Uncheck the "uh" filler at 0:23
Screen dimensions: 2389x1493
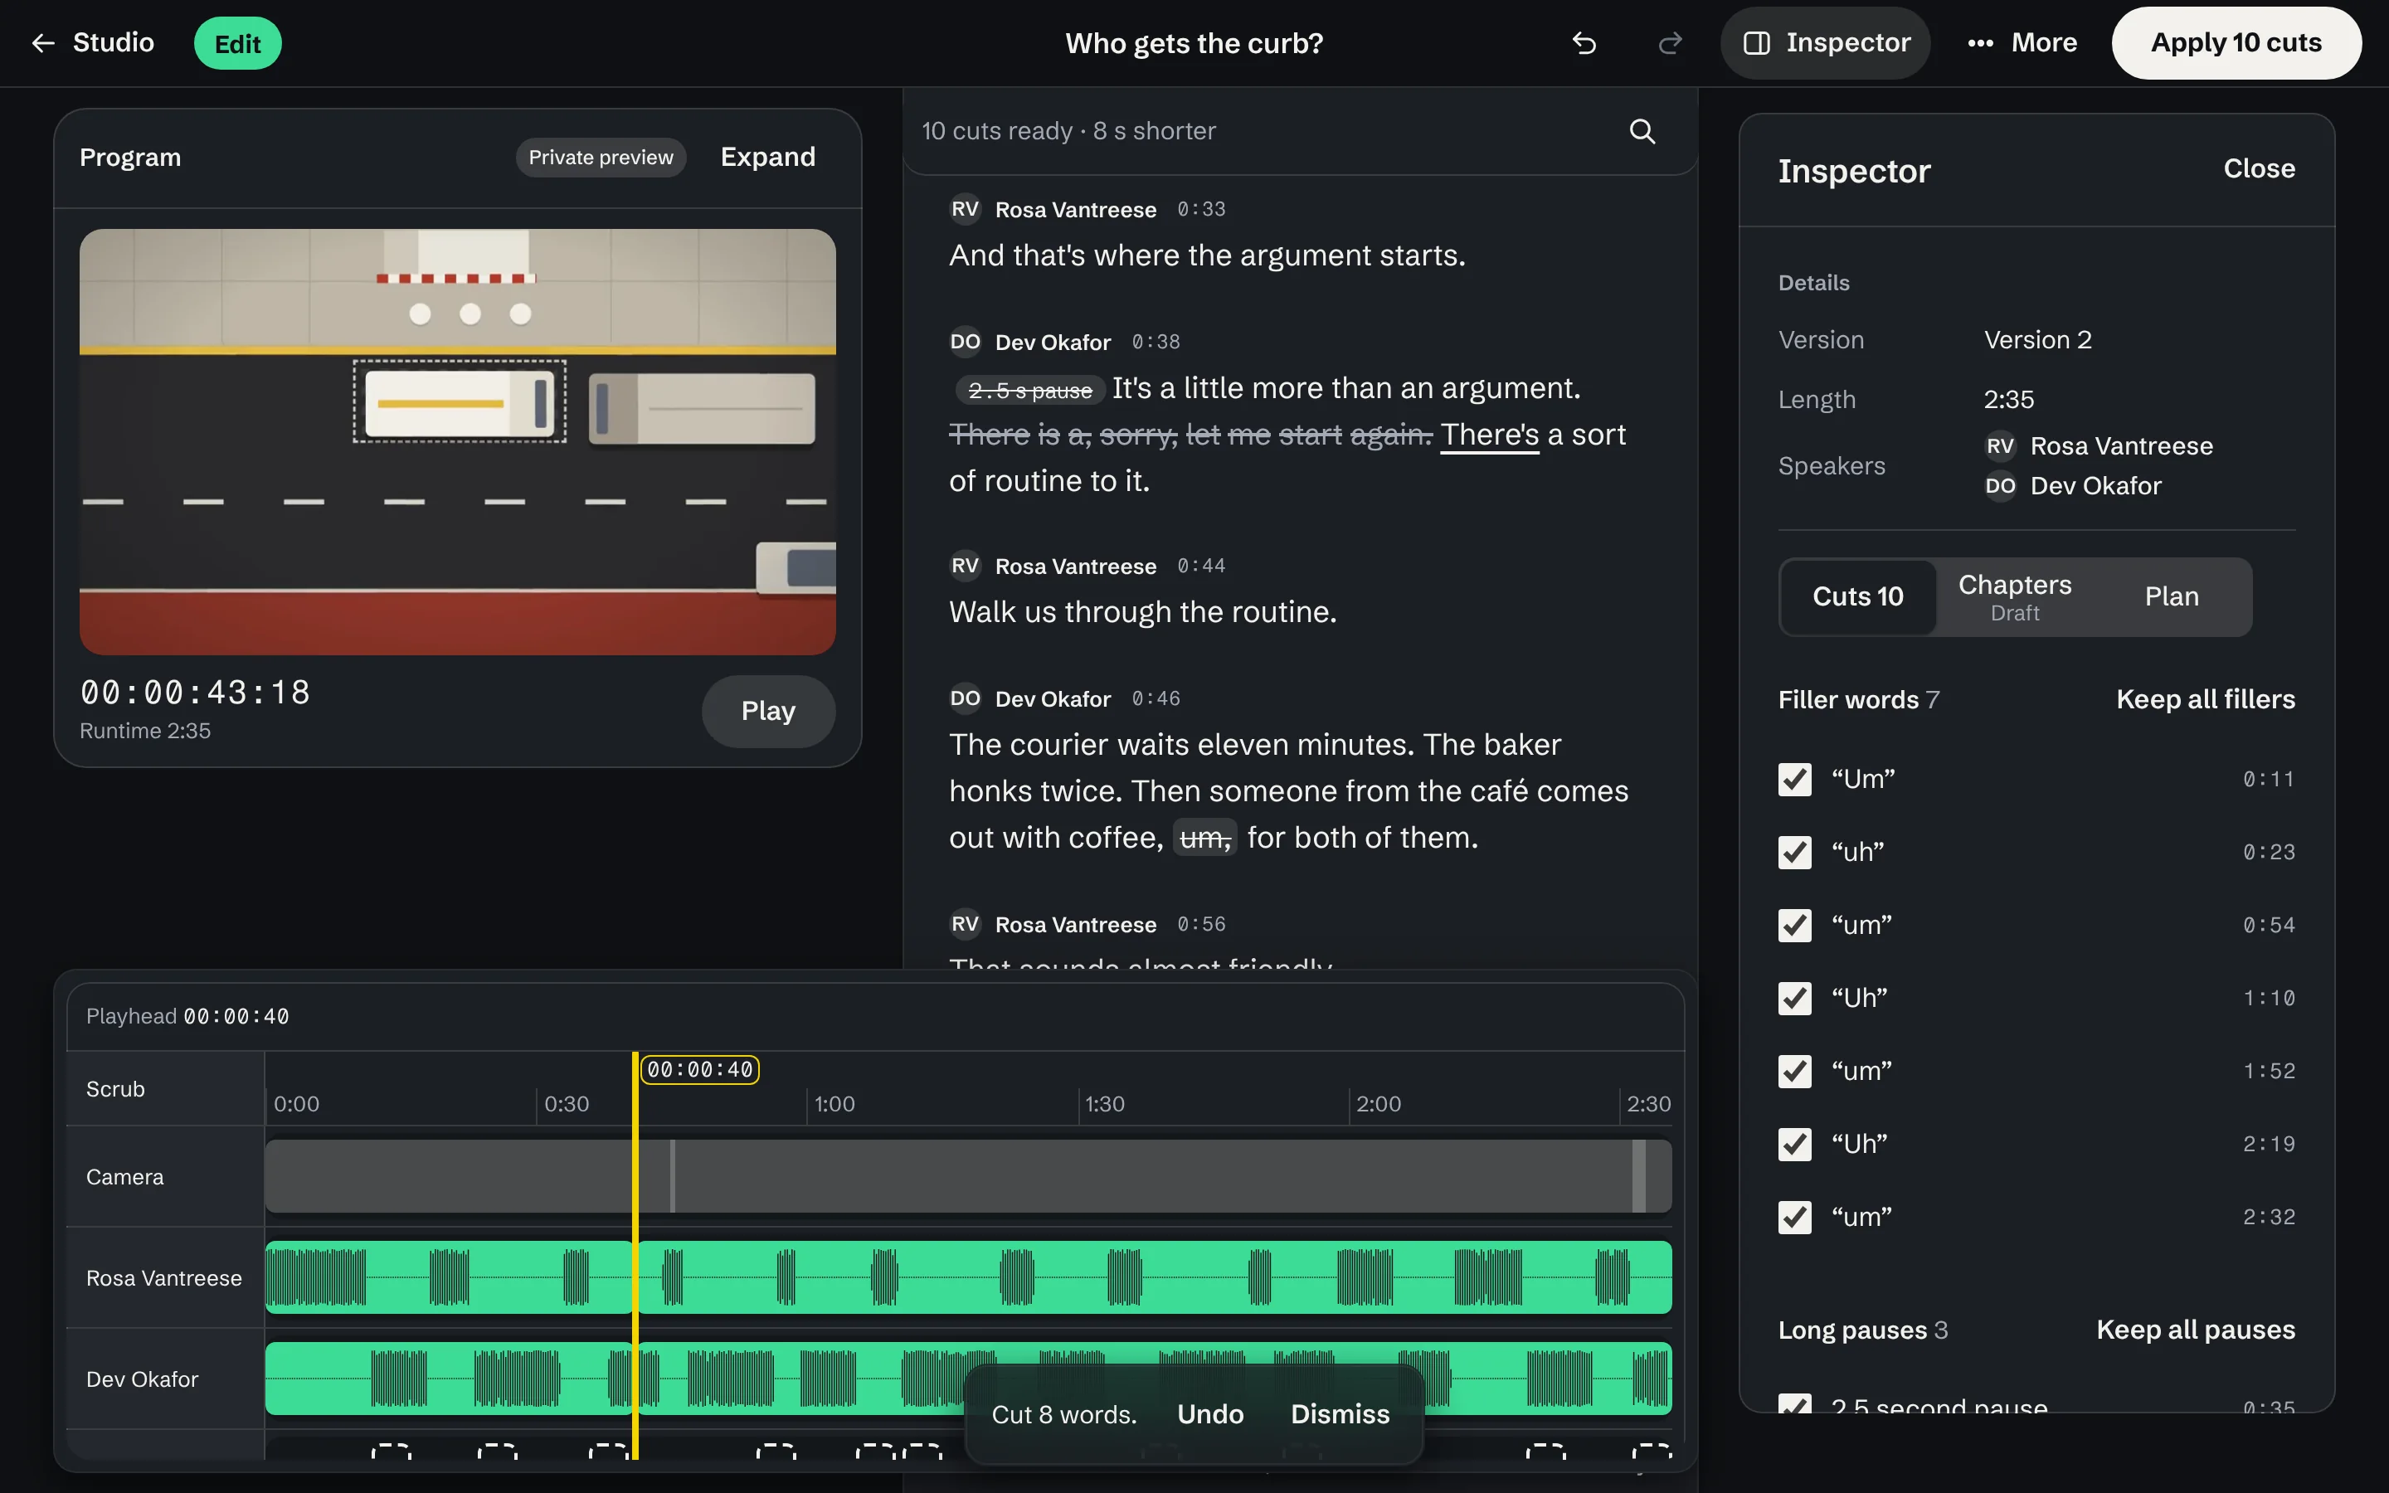[1795, 852]
